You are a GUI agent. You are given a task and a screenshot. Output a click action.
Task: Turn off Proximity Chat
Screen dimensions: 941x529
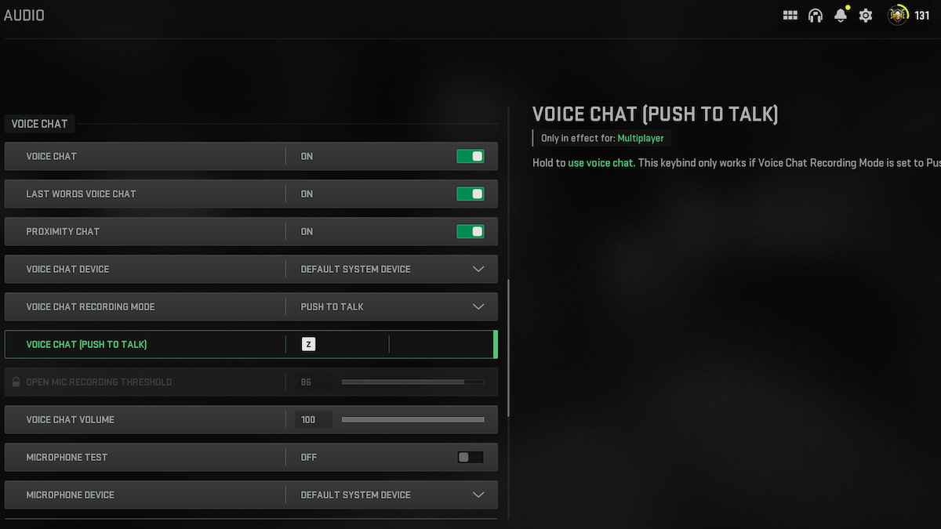[x=470, y=231]
